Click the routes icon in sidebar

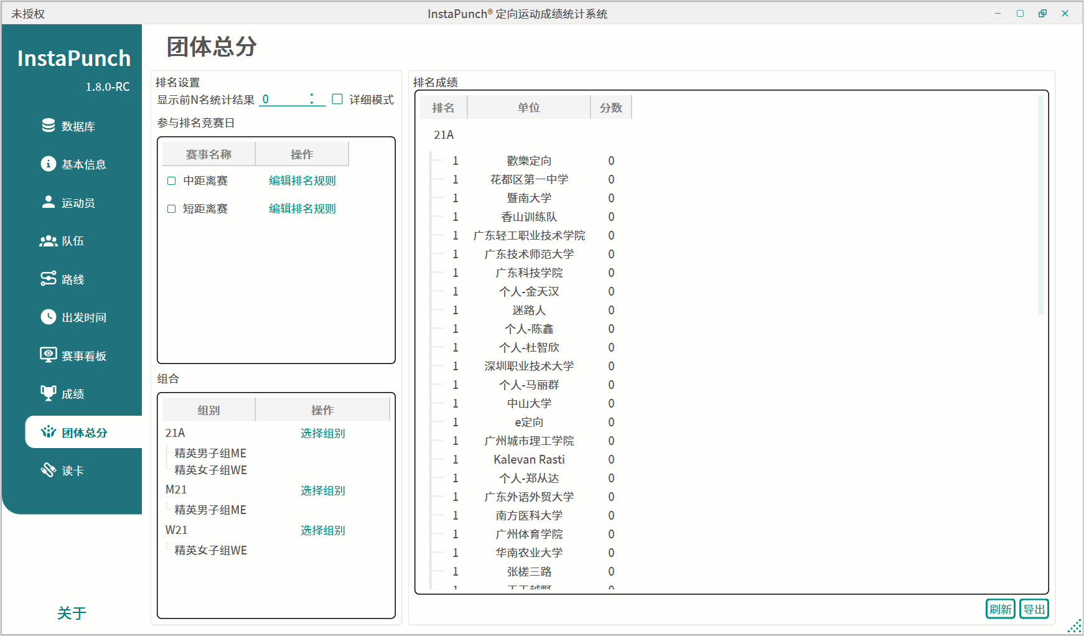click(49, 279)
